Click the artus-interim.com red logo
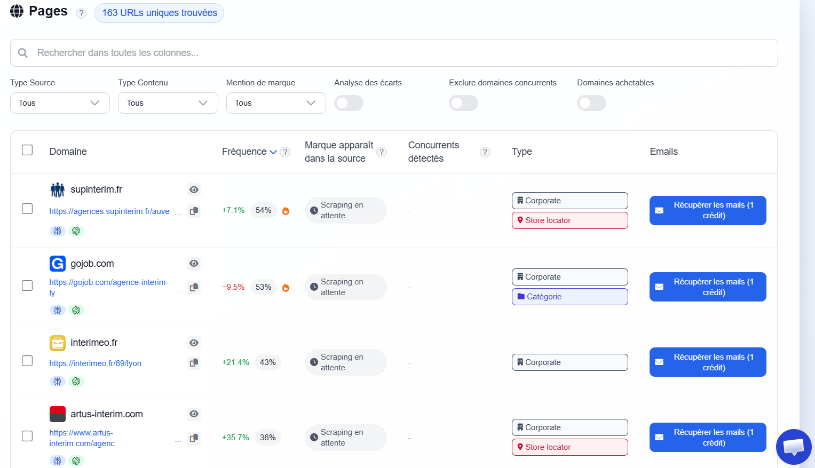 click(58, 414)
